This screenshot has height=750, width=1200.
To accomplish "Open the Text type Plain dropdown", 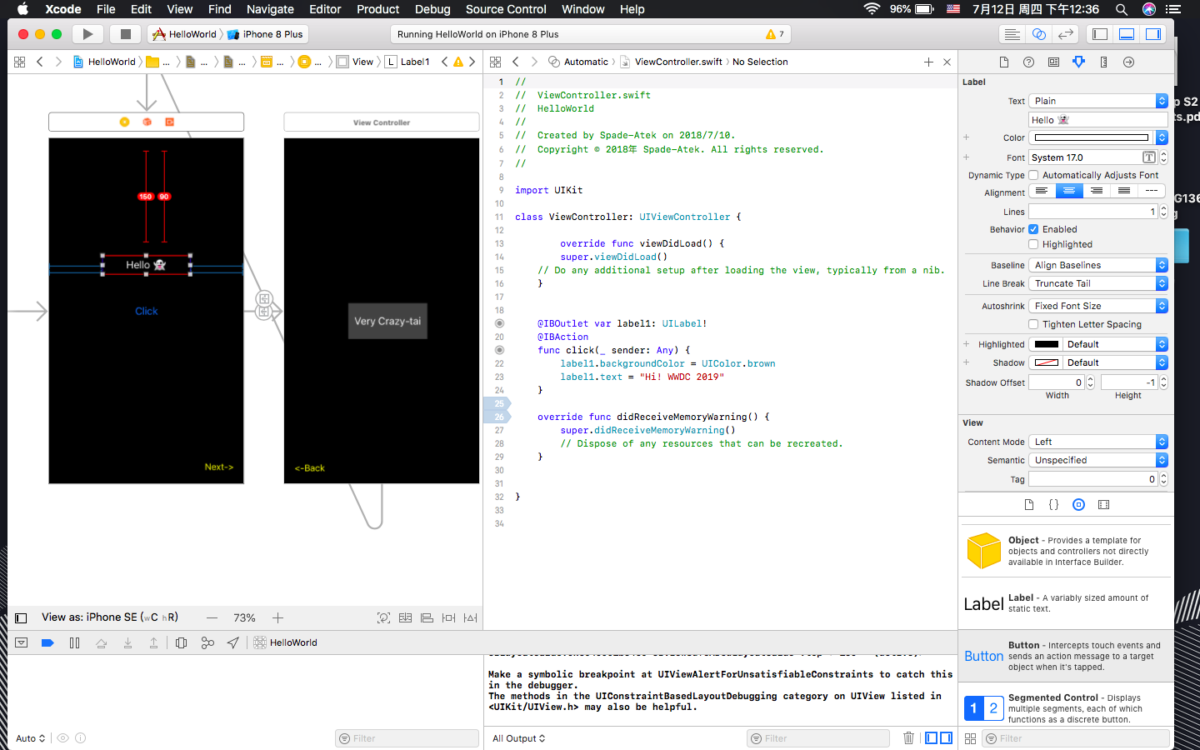I will tap(1098, 101).
